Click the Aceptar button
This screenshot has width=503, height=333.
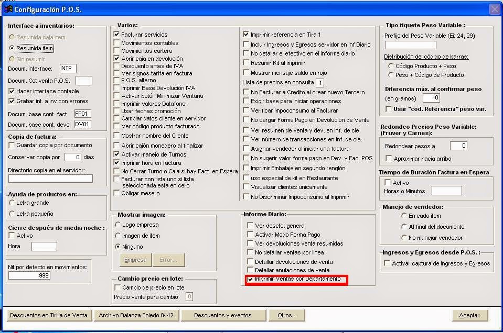[469, 315]
